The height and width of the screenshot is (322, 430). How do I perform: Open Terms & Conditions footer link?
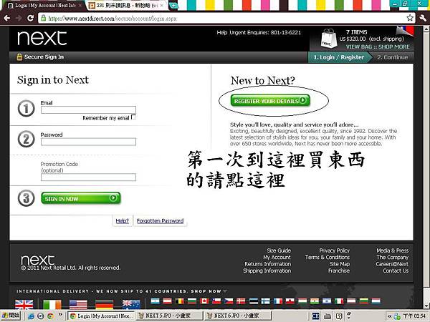tap(328, 257)
